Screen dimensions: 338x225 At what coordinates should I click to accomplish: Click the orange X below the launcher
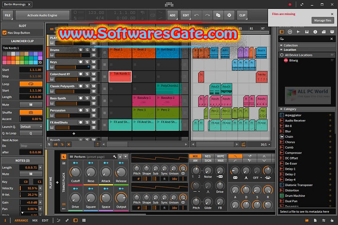coord(69,144)
